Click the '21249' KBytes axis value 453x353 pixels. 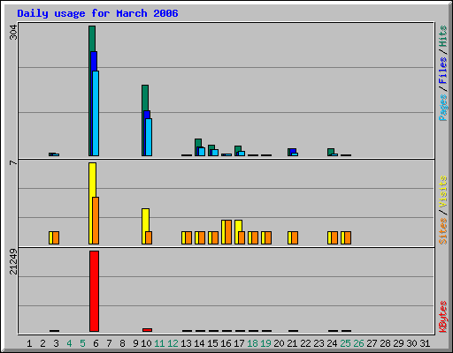[x=13, y=262]
